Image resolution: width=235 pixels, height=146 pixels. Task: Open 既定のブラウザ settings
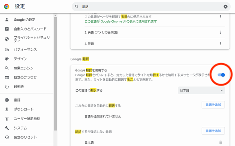(x=25, y=77)
